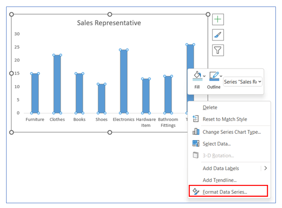This screenshot has height=208, width=282.
Task: Choose Delete from the context menu
Action: coord(229,107)
